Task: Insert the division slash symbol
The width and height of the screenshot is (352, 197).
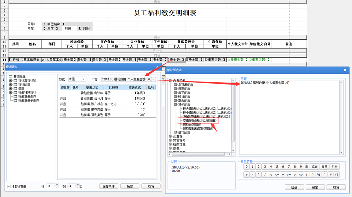Action: point(265,175)
